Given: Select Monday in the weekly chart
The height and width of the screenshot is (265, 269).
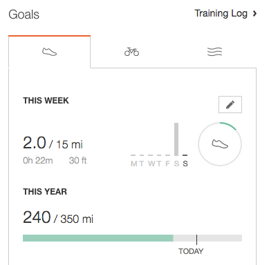Looking at the screenshot, I should click(133, 164).
